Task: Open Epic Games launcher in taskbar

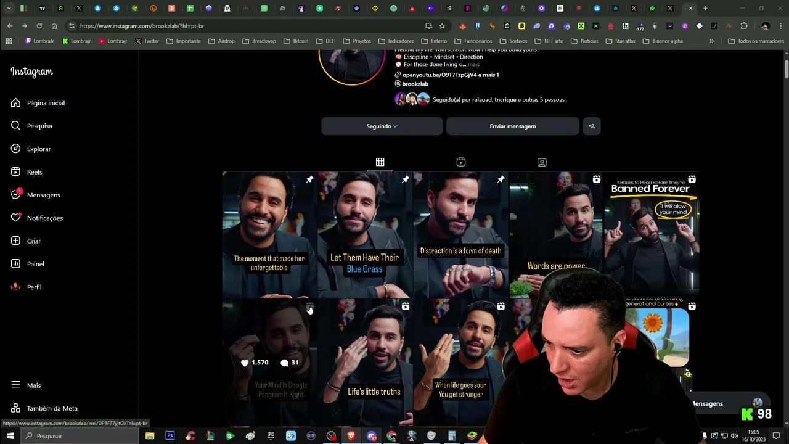Action: [x=271, y=436]
